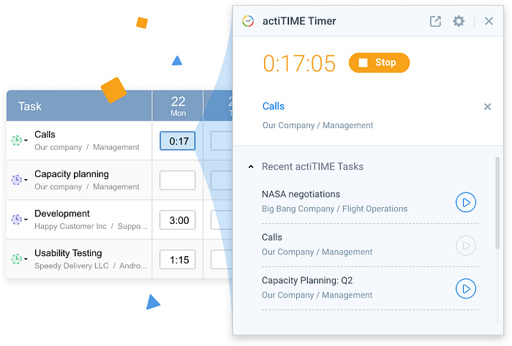The width and height of the screenshot is (512, 346).
Task: Click disabled play button for Calls
Action: pyautogui.click(x=466, y=246)
